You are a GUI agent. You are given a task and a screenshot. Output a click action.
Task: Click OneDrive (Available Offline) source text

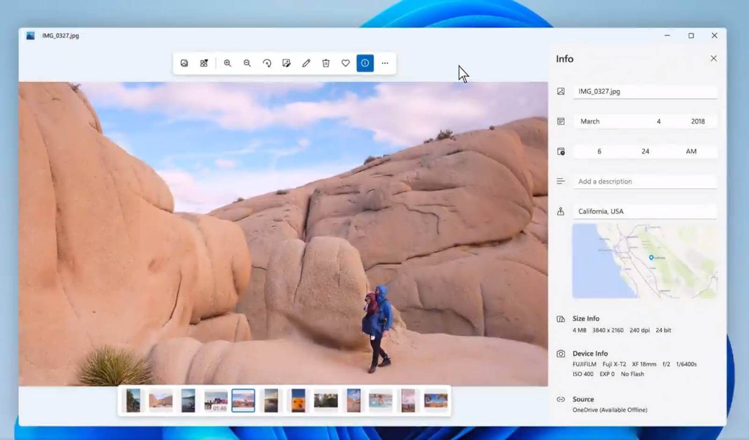[x=610, y=410]
